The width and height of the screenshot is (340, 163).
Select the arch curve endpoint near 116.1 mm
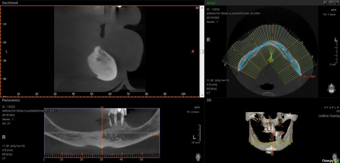(301, 74)
